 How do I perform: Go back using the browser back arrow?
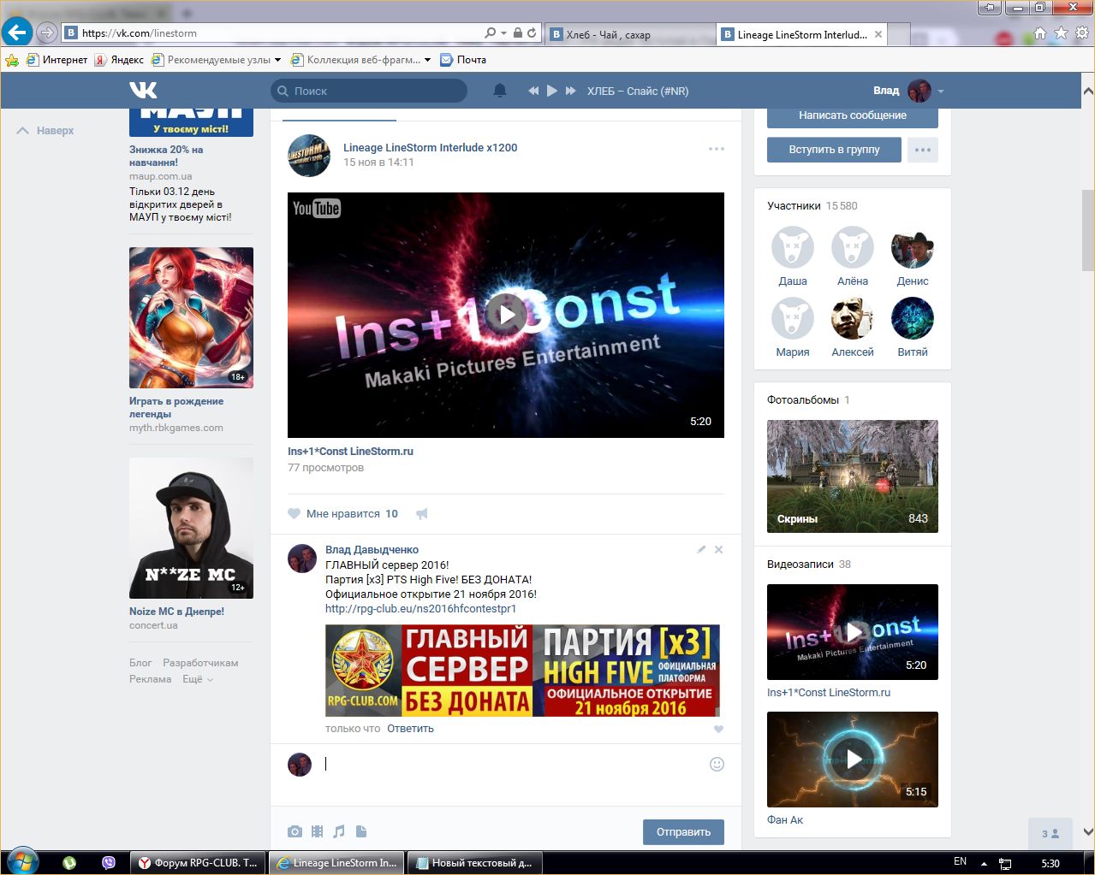click(17, 33)
